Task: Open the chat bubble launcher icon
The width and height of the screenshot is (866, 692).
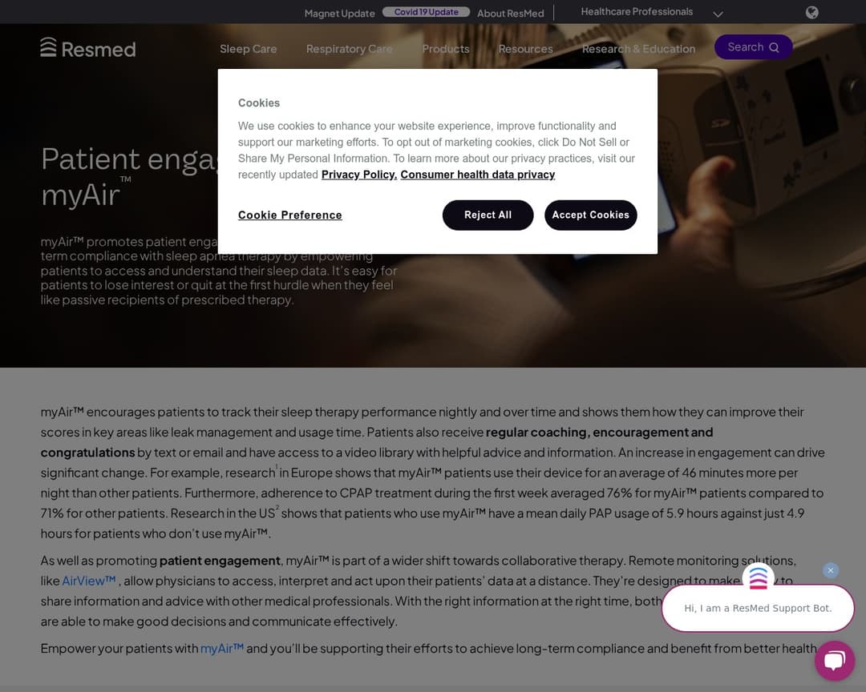Action: click(834, 660)
